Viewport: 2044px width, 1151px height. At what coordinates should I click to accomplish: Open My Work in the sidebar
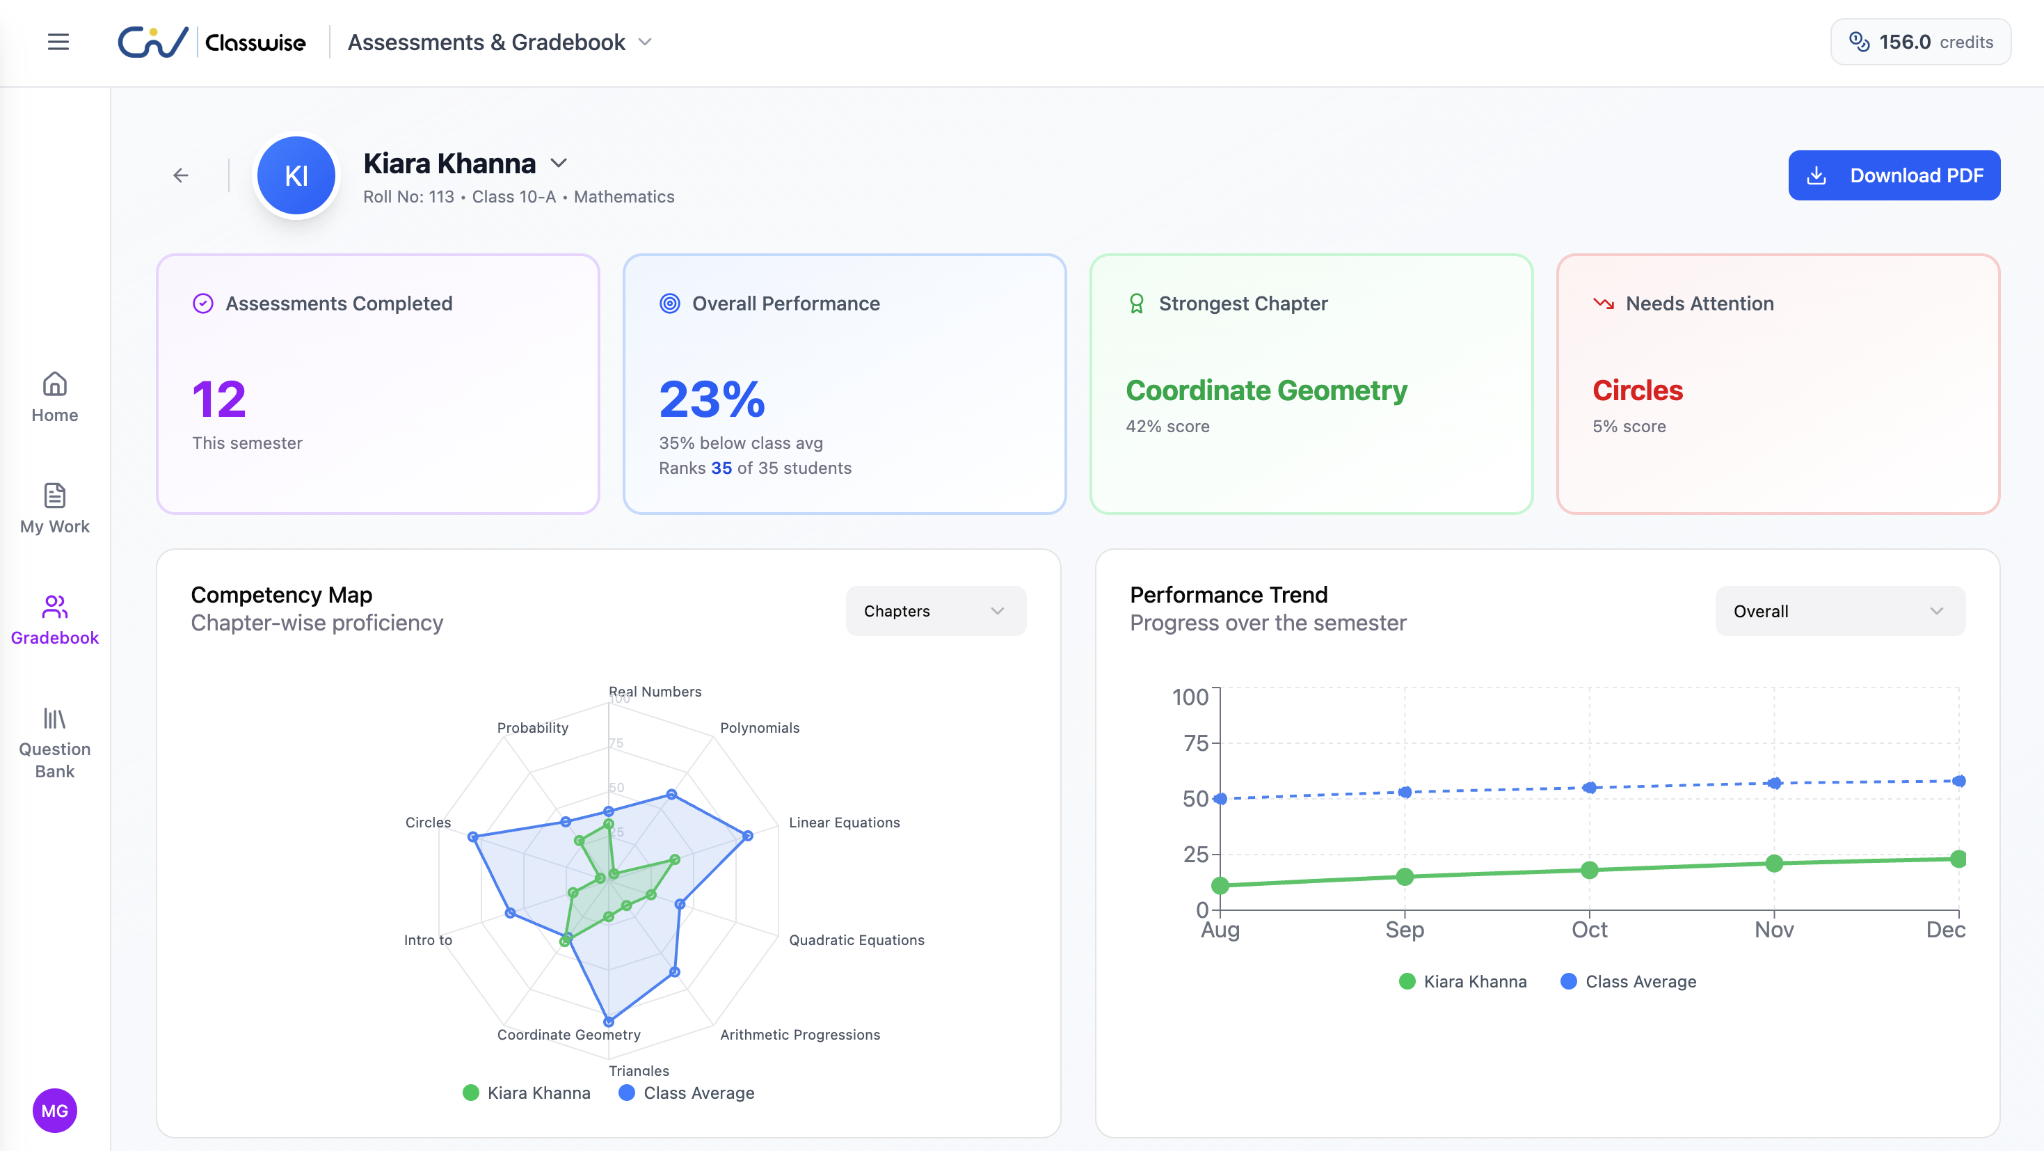pyautogui.click(x=55, y=509)
